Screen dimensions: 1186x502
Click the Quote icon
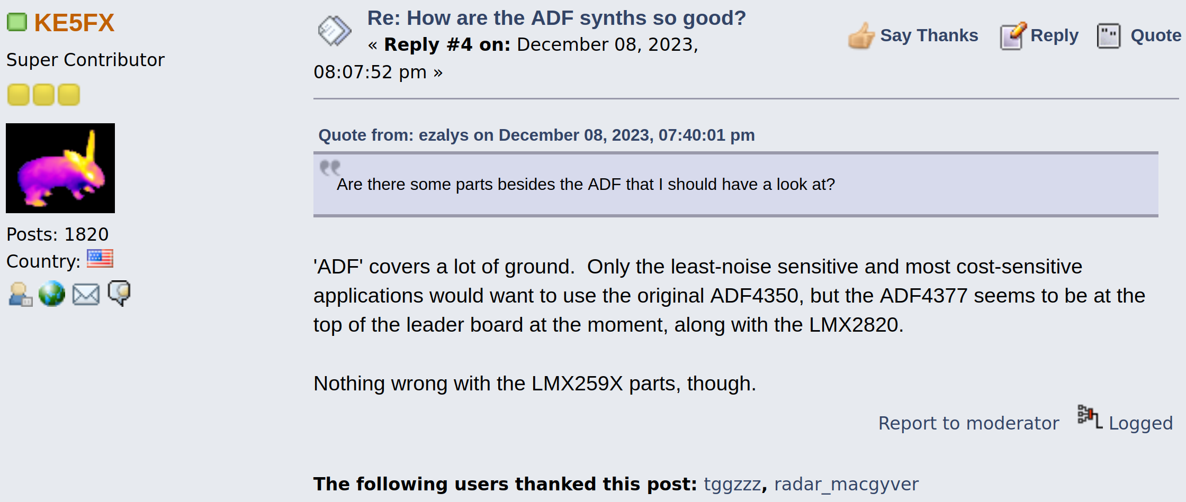click(1109, 36)
